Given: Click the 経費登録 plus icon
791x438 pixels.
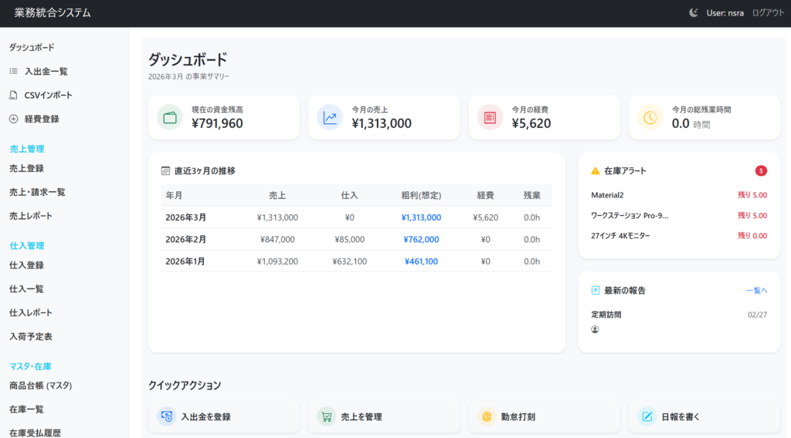Looking at the screenshot, I should [13, 119].
